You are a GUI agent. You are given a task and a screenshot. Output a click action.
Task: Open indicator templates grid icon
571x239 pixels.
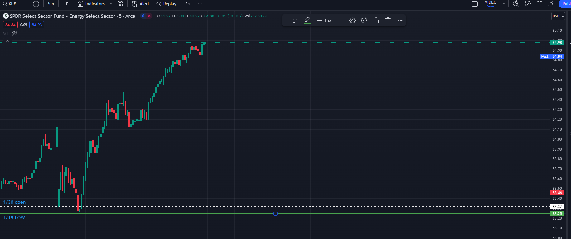[120, 4]
